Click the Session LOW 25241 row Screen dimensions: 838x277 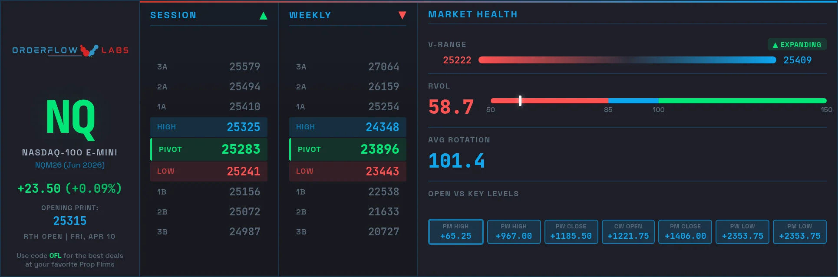click(x=209, y=171)
